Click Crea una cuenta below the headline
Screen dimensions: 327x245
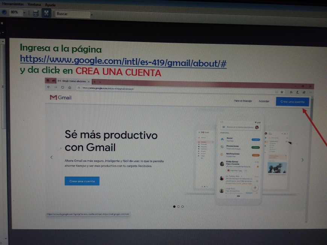click(82, 181)
